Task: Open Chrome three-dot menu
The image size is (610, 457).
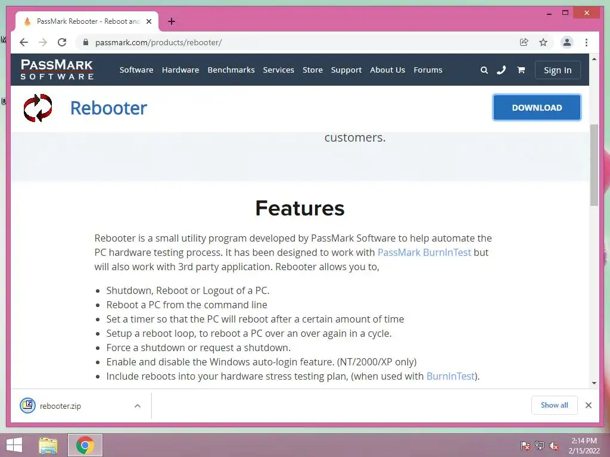Action: click(586, 42)
